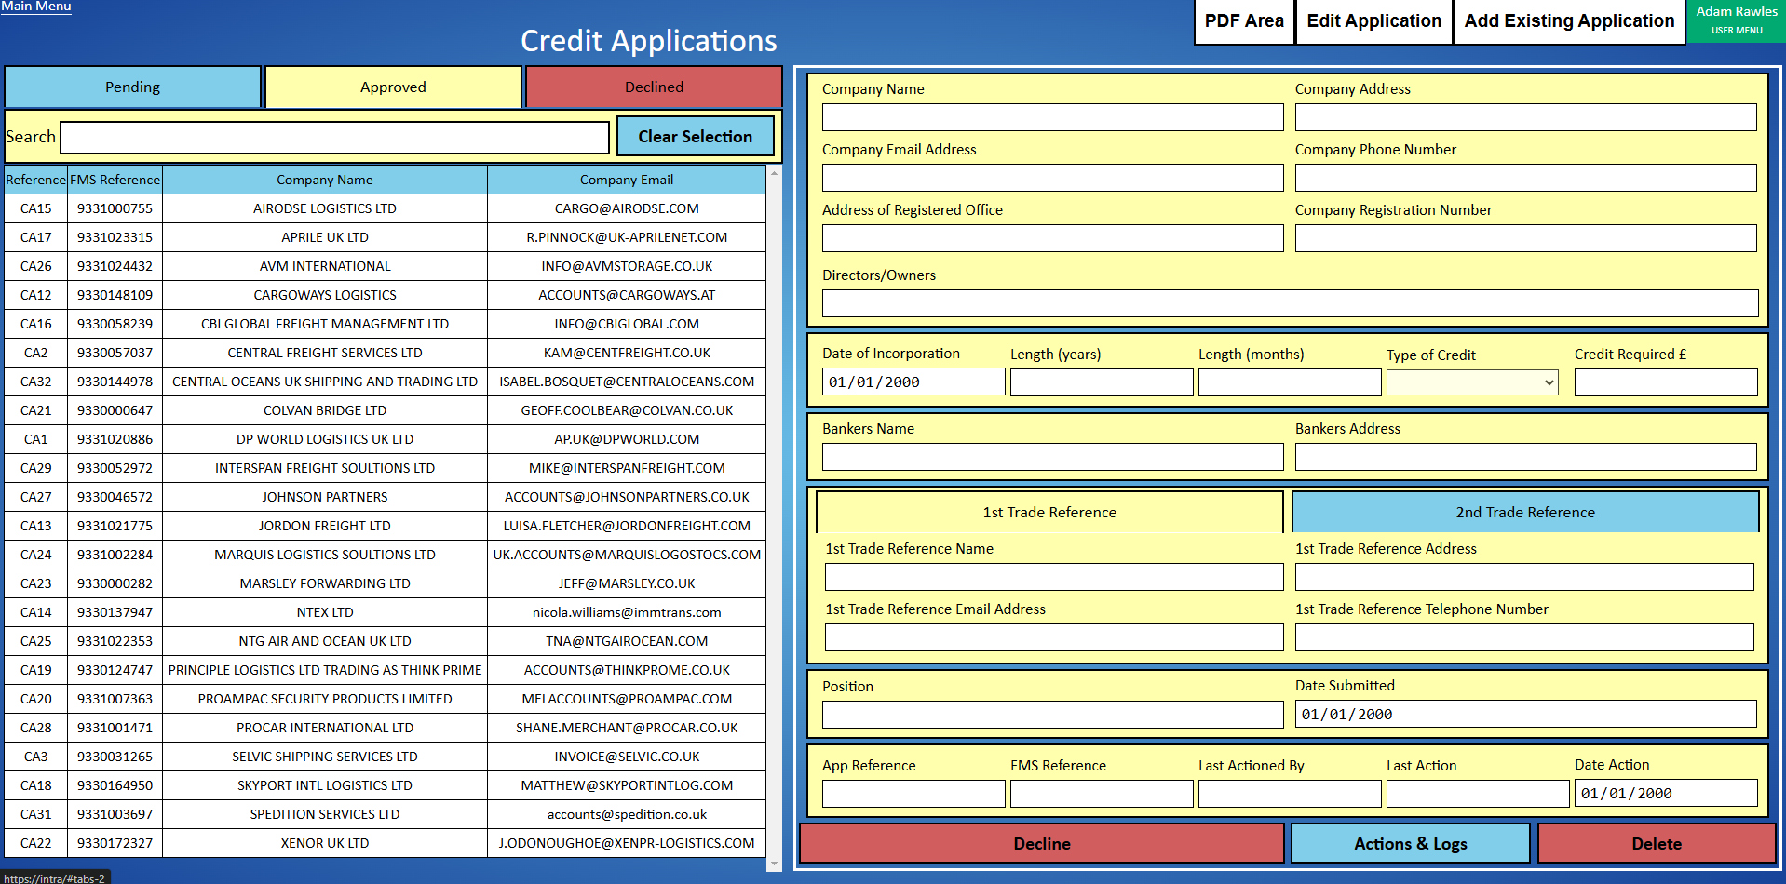Click the Delete button
1786x884 pixels.
coord(1657,843)
